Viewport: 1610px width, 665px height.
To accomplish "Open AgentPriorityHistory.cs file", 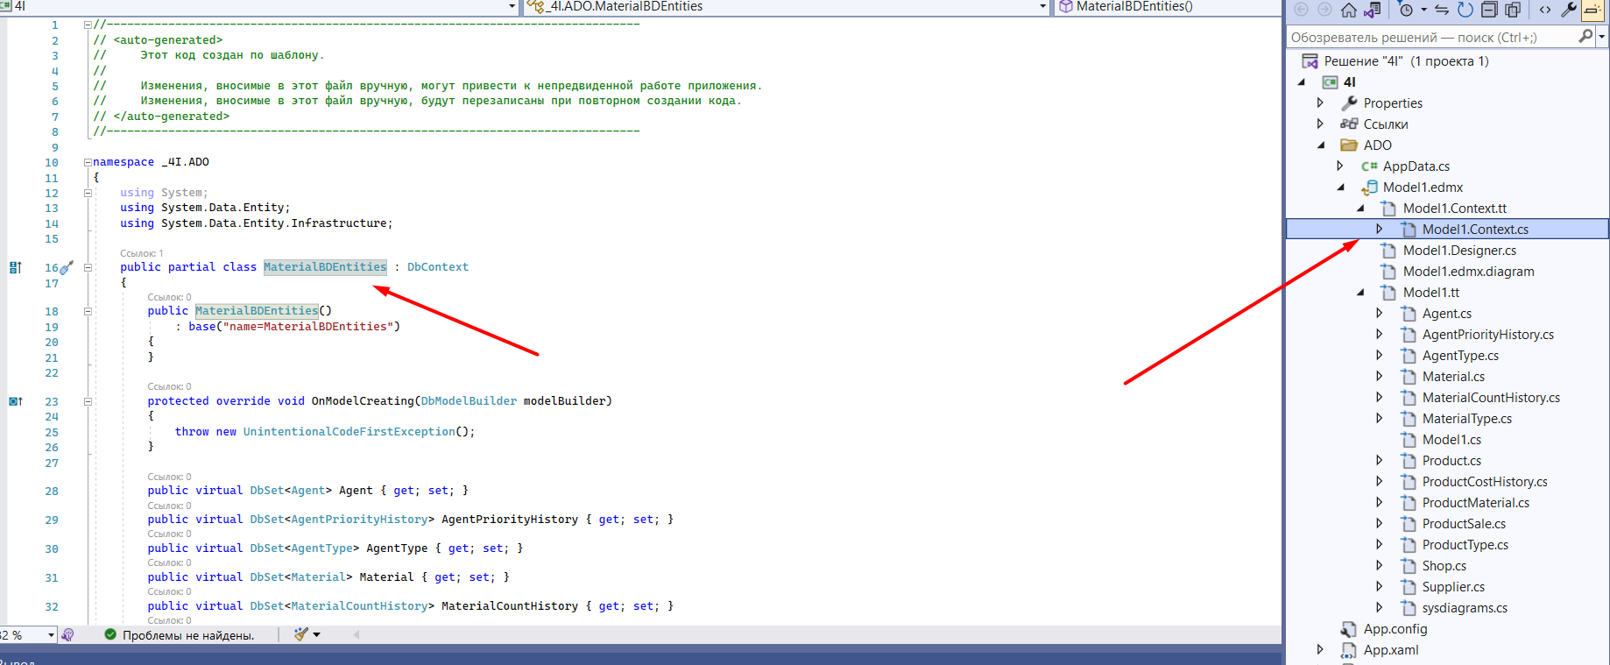I will coord(1488,335).
